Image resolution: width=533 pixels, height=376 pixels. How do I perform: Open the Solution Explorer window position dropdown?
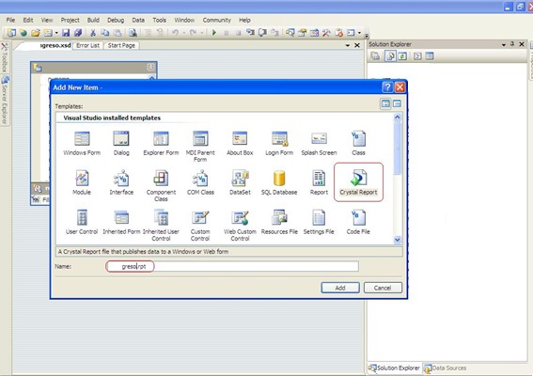click(x=504, y=44)
